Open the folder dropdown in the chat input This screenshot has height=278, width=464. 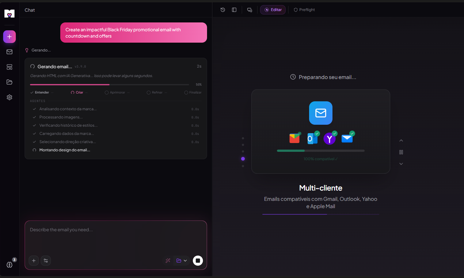(181, 260)
